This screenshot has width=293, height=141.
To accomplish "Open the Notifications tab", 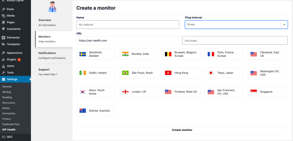I will [x=54, y=55].
